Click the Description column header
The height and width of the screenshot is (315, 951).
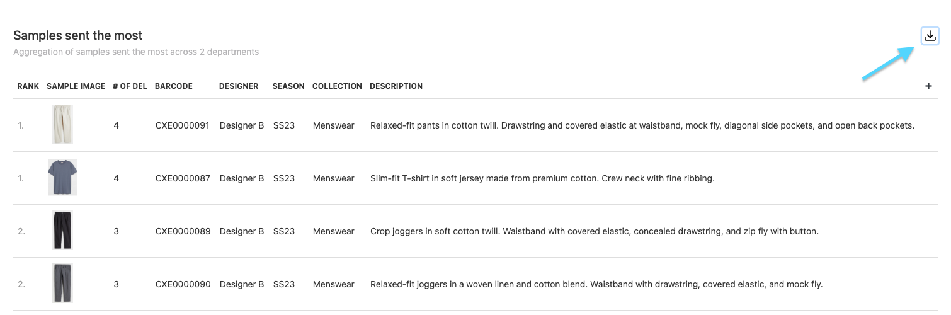pos(396,86)
